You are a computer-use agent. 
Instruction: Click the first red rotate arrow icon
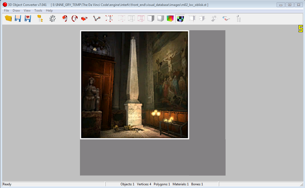pos(65,18)
